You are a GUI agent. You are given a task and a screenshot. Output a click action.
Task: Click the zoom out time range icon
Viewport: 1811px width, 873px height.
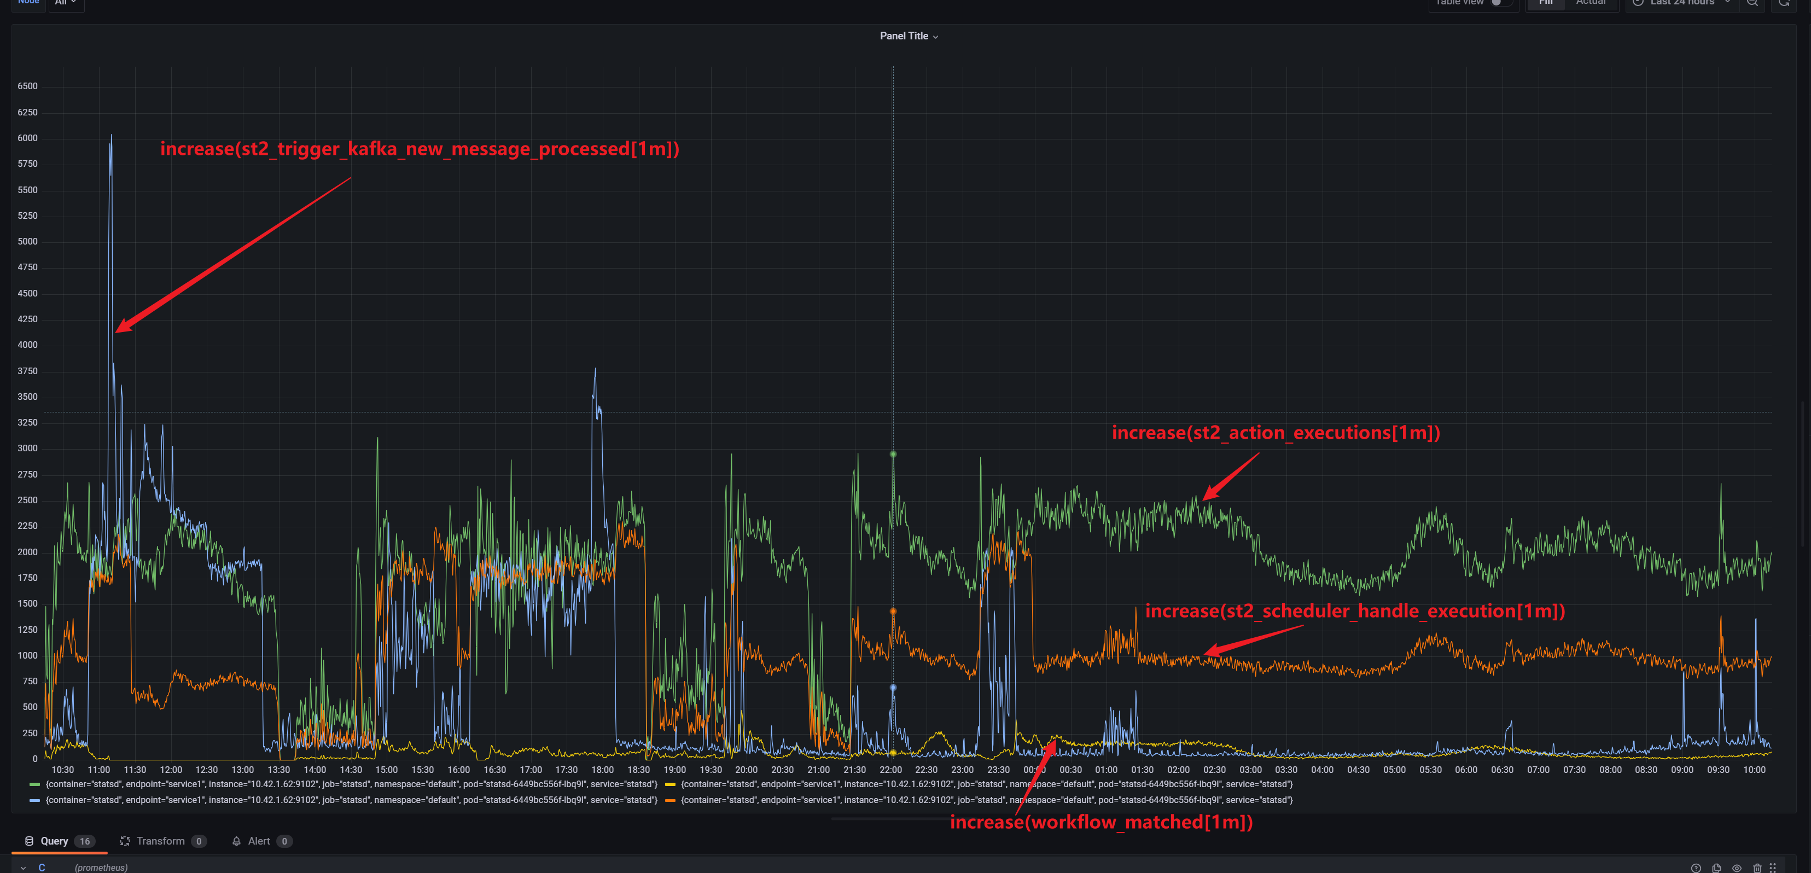coord(1752,3)
